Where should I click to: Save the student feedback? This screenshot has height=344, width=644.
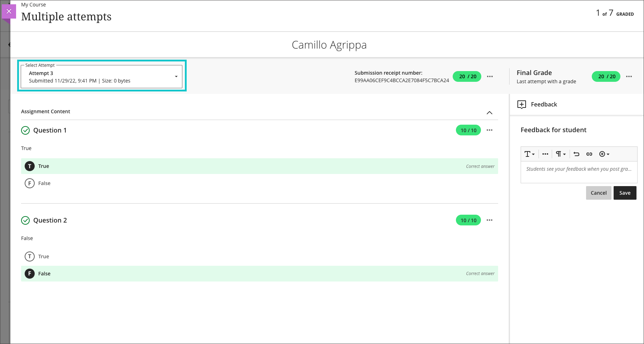625,193
